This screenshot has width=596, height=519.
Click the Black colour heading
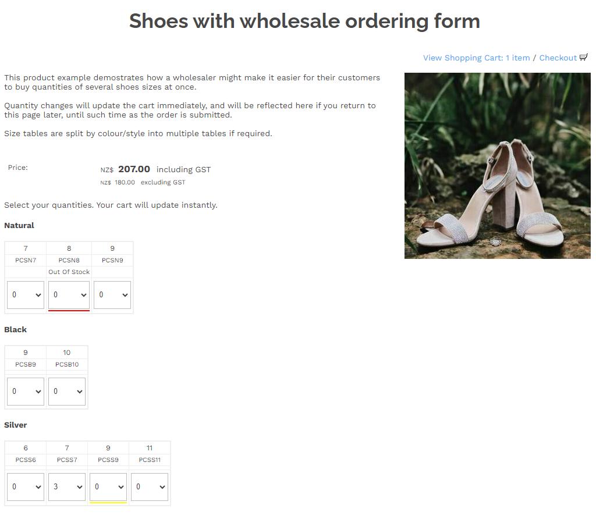[x=16, y=329]
